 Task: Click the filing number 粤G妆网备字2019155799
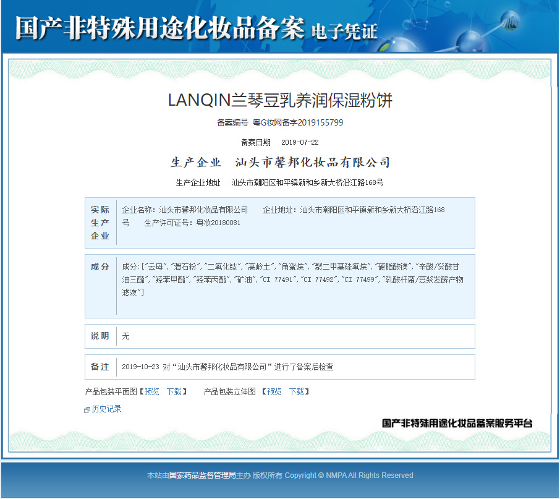point(298,122)
